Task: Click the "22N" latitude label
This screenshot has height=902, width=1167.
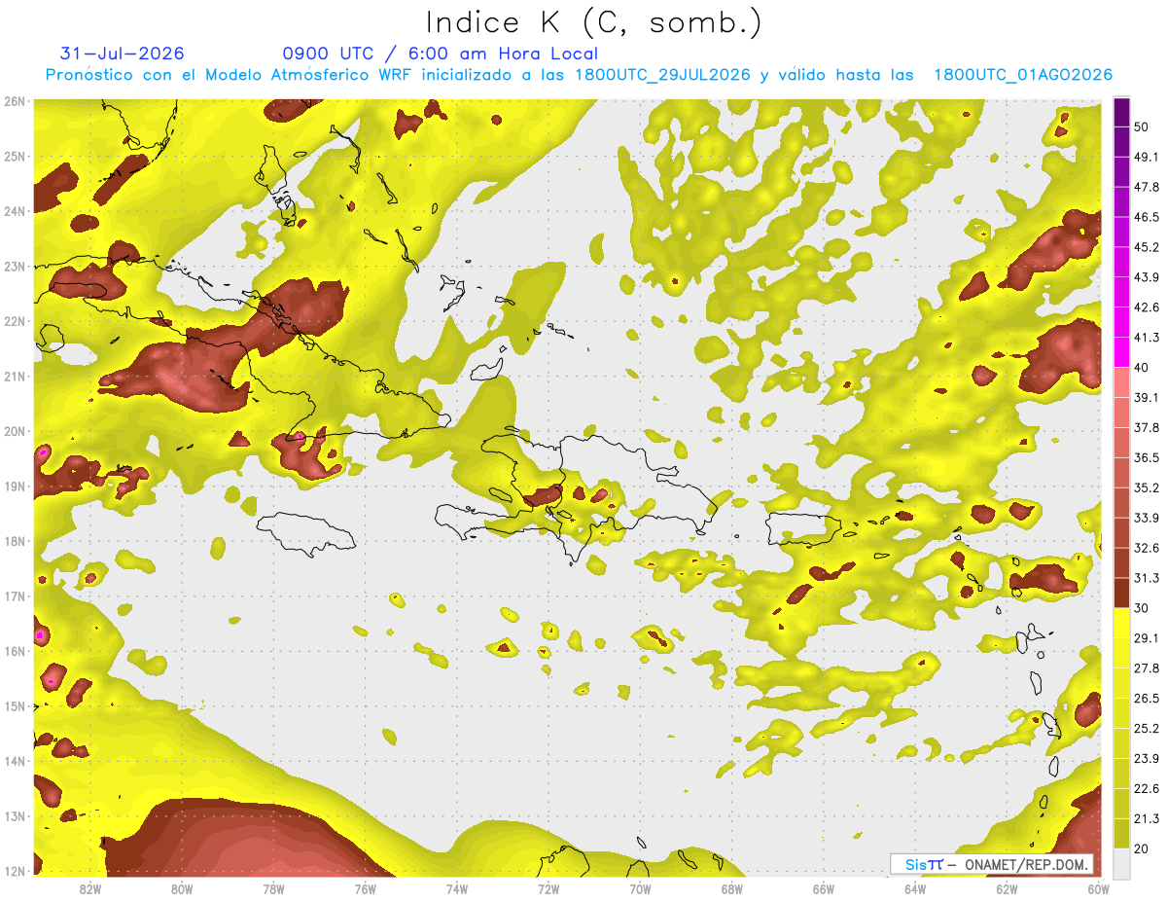Action: point(15,321)
